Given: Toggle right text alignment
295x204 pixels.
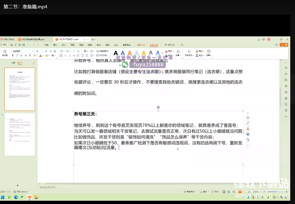Looking at the screenshot, I should click(70, 56).
